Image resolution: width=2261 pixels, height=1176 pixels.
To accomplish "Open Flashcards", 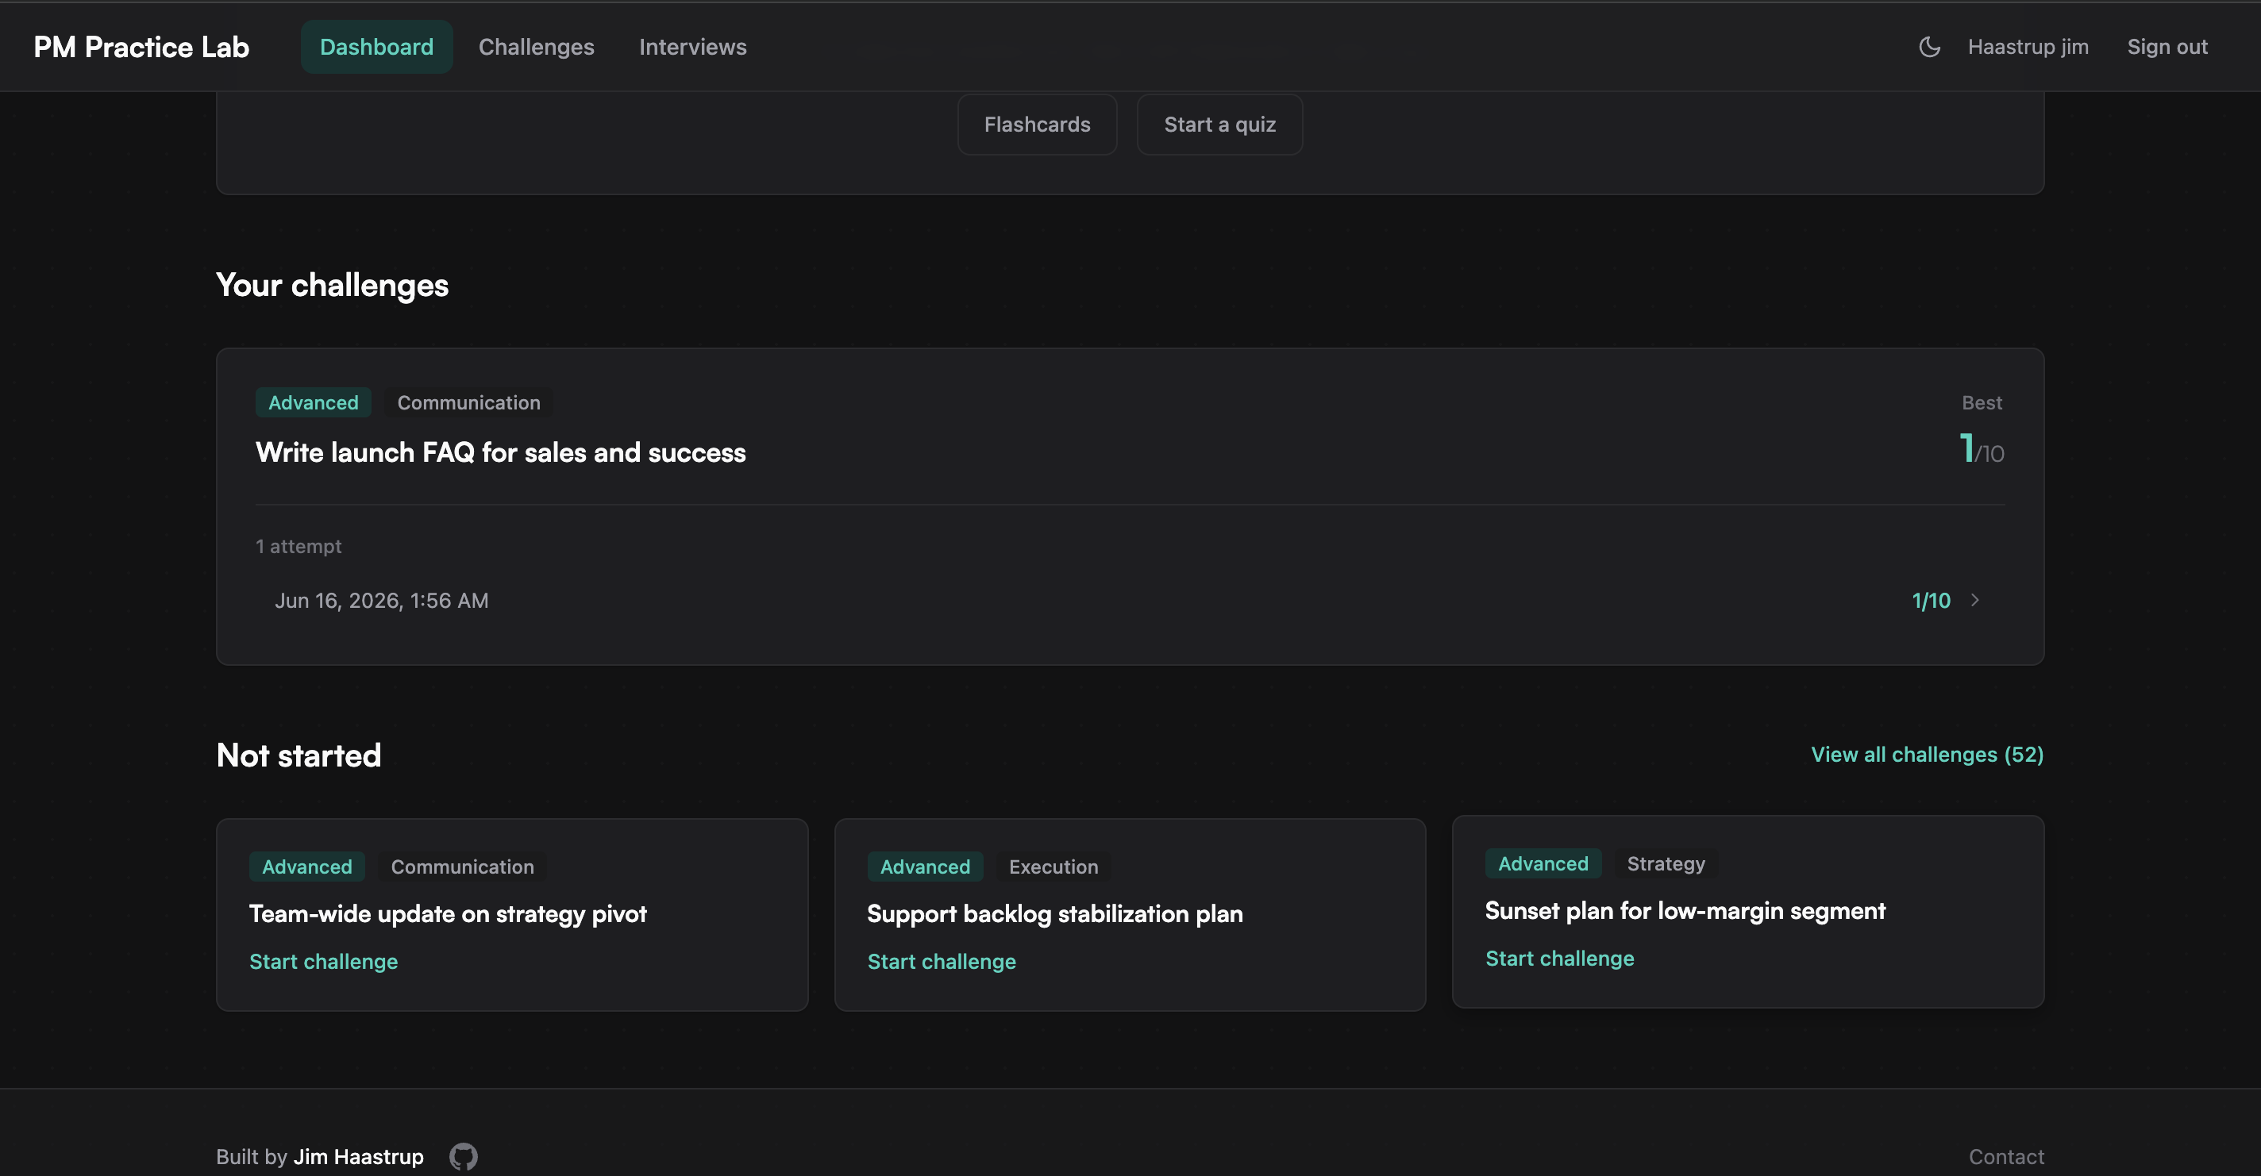I will (x=1037, y=125).
